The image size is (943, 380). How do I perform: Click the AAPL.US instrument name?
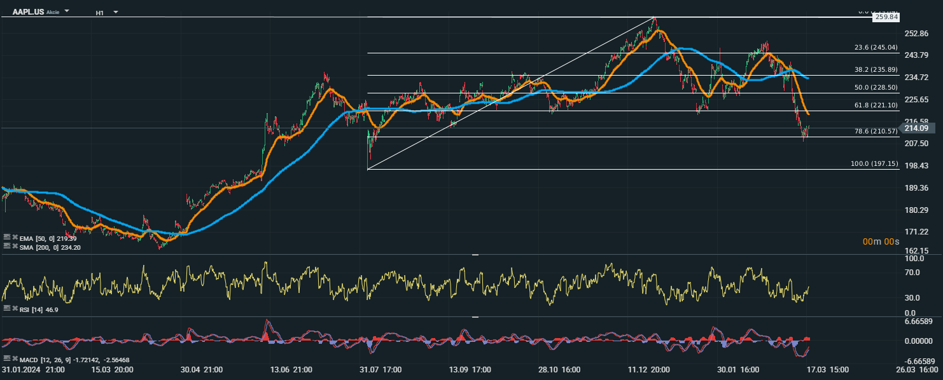pyautogui.click(x=28, y=12)
